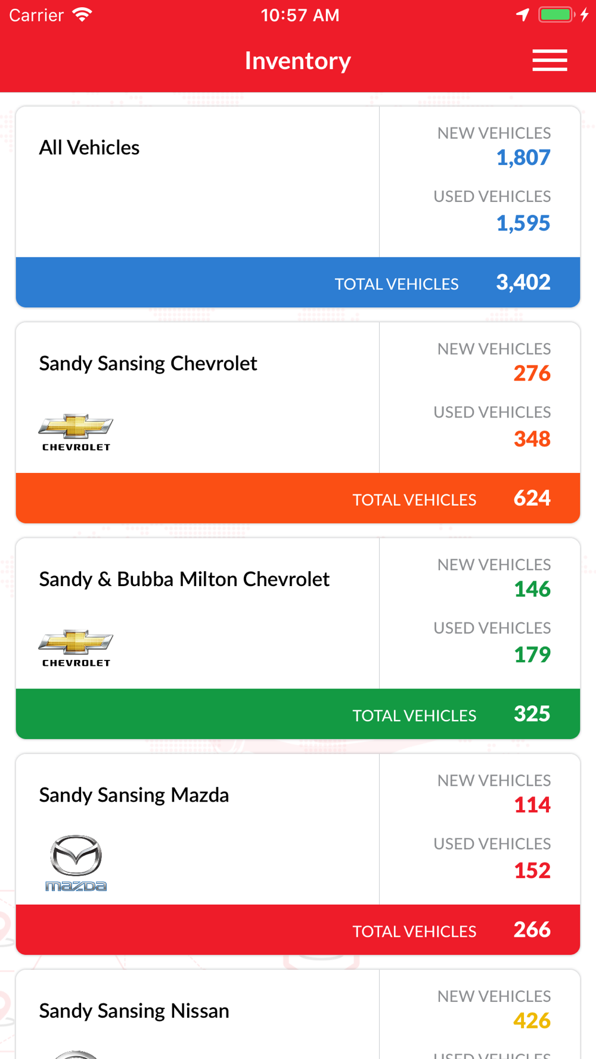Open Sandy Sansing Nissan dealership
This screenshot has width=596, height=1059.
pos(298,1014)
